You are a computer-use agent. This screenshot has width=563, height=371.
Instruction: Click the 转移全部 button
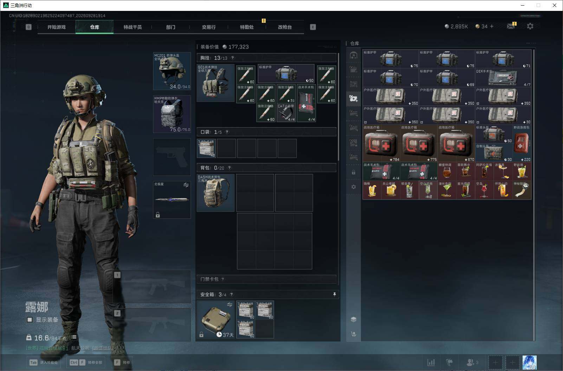click(x=86, y=362)
